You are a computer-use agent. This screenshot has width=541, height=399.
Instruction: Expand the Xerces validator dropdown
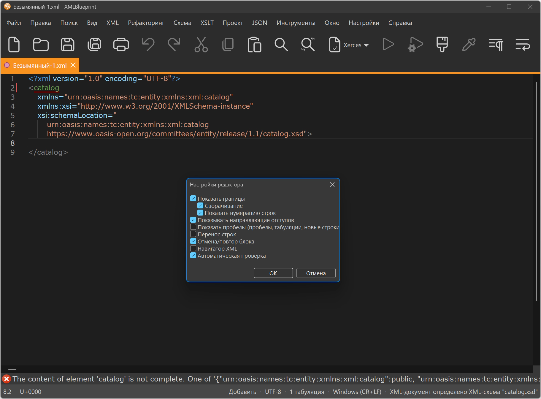point(366,45)
